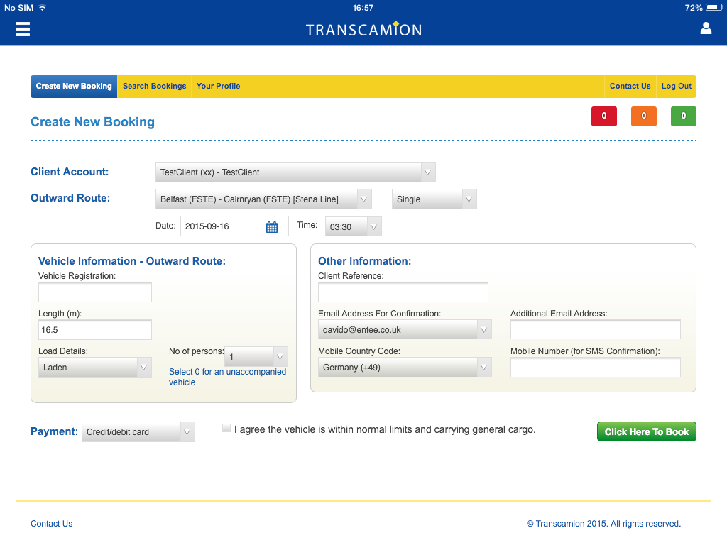Viewport: 727px width, 545px height.
Task: Open the Your Profile tab
Action: point(219,86)
